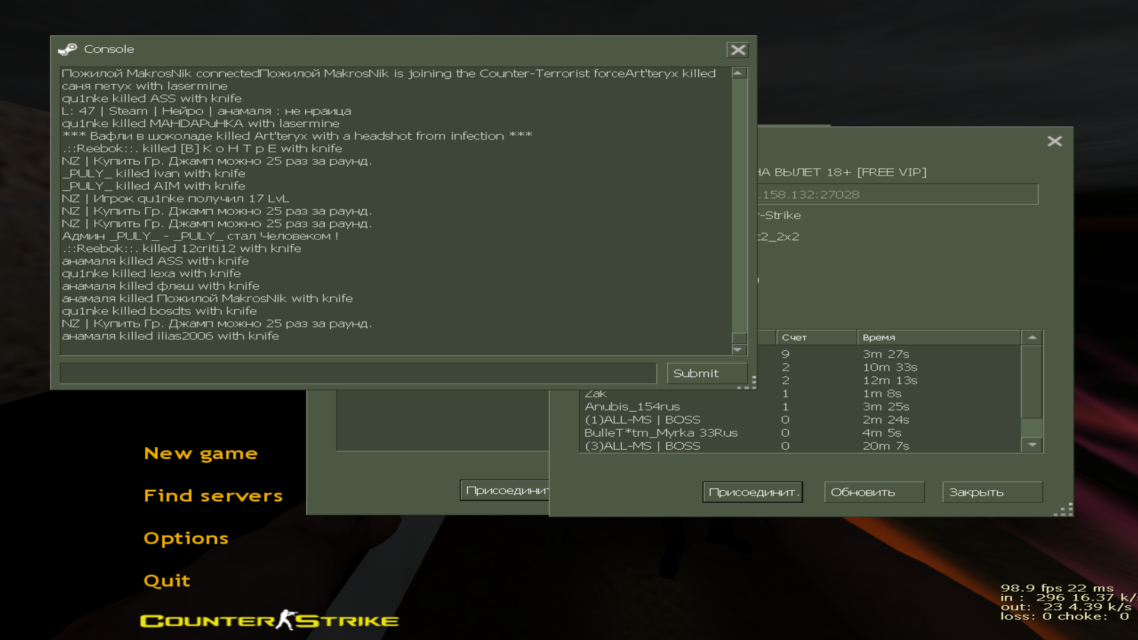1138x640 pixels.
Task: Open New game from main menu
Action: [200, 454]
